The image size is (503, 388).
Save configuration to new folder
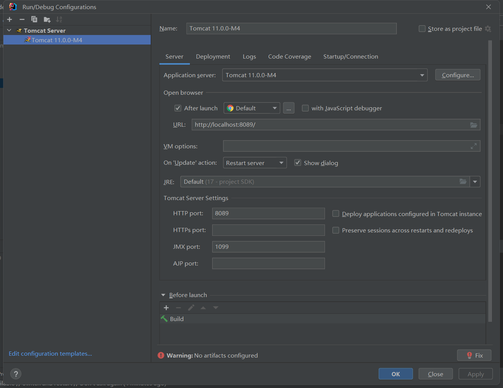click(x=47, y=19)
